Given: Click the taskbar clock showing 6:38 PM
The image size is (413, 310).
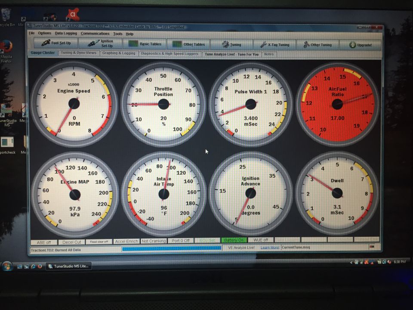Looking at the screenshot, I should (399, 262).
